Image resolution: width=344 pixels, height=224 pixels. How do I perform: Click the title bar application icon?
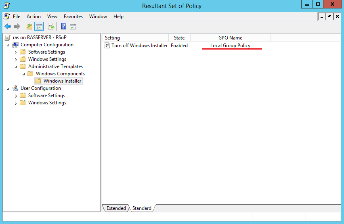[x=6, y=5]
